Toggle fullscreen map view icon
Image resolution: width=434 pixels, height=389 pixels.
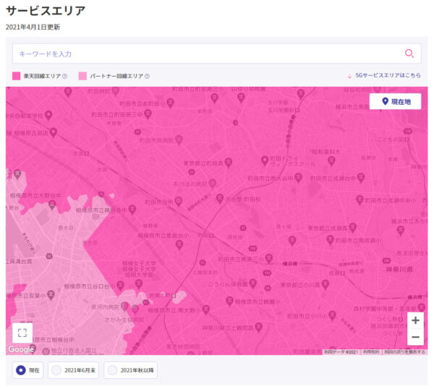coord(22,333)
